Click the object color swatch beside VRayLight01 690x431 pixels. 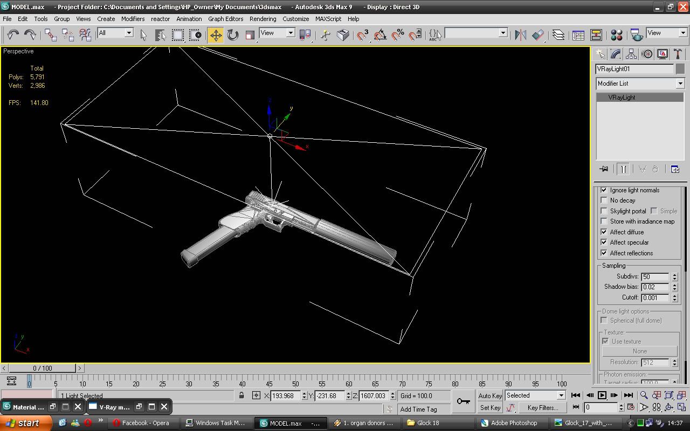pos(680,69)
